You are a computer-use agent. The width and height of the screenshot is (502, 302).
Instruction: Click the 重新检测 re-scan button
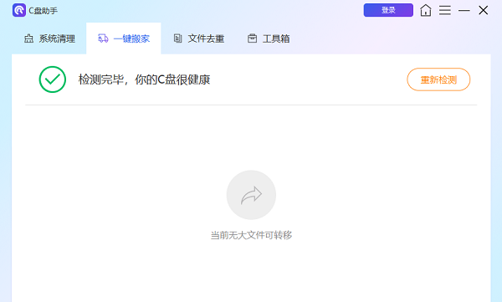[x=438, y=79]
